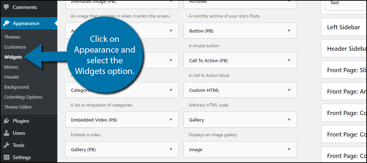This screenshot has height=163, width=367.
Task: Open the Customize submenu link
Action: pos(15,47)
